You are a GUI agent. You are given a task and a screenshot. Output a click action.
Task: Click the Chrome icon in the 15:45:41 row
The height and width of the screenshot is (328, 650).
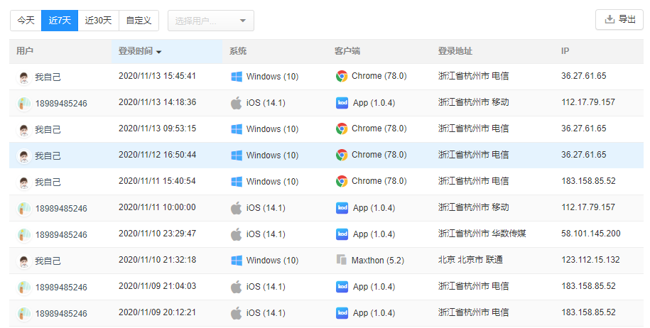coord(342,76)
